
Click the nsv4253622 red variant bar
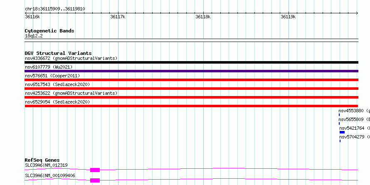[x=191, y=97]
